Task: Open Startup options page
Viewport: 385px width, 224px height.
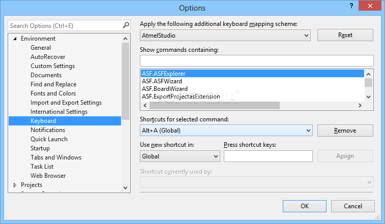Action: tap(40, 148)
